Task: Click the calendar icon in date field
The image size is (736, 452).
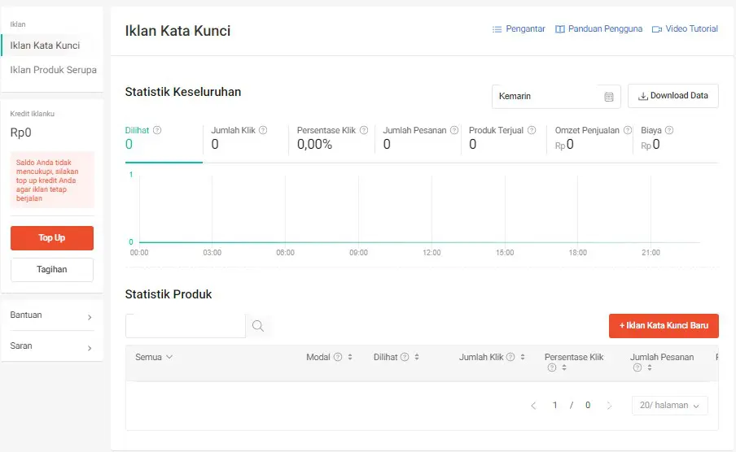Action: pos(609,97)
